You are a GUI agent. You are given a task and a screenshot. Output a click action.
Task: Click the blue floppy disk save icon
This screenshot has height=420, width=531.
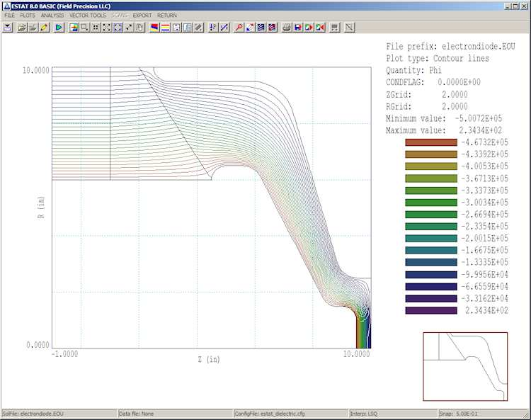tap(298, 28)
